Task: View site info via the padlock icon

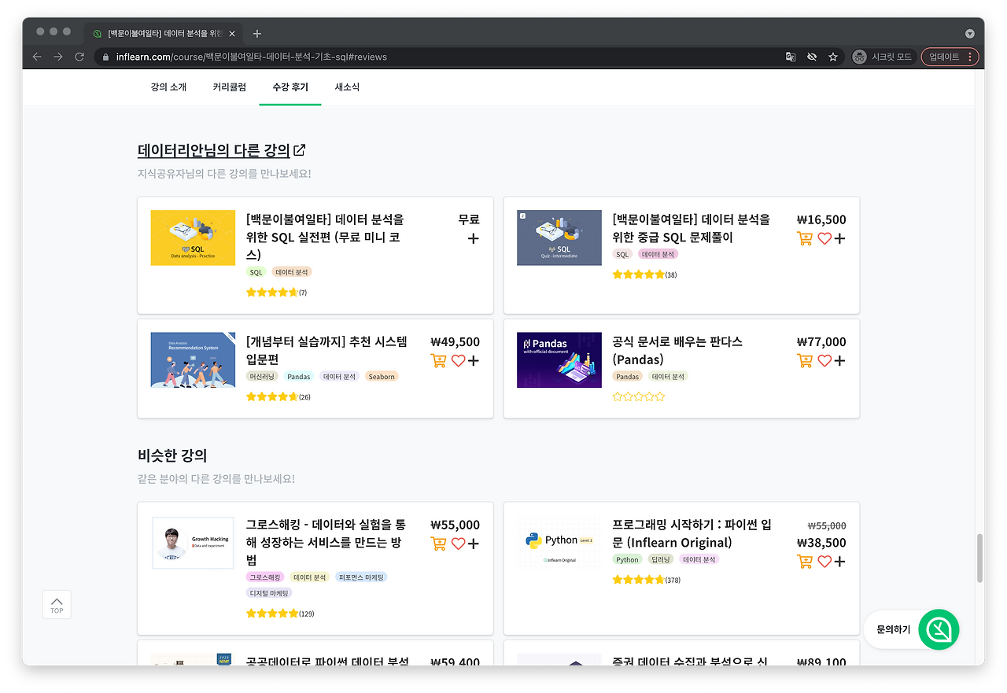Action: 105,57
